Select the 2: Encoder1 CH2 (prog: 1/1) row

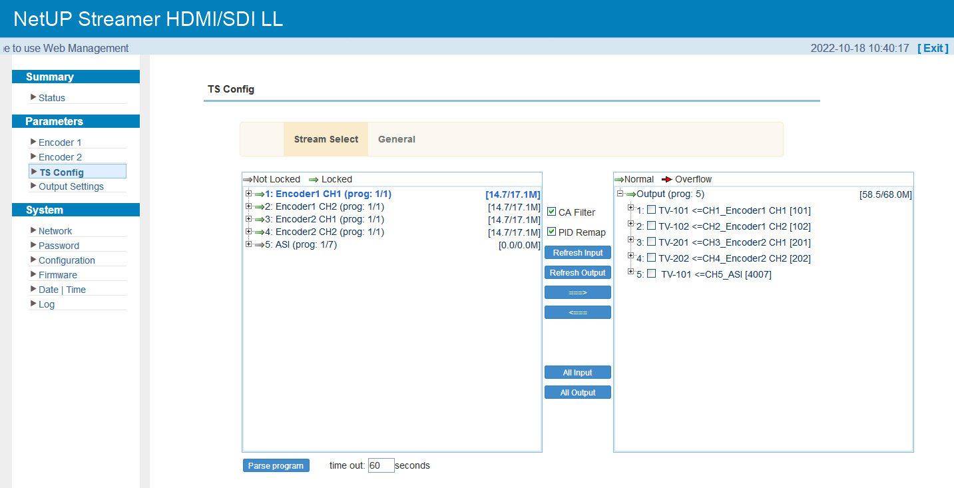coord(325,207)
